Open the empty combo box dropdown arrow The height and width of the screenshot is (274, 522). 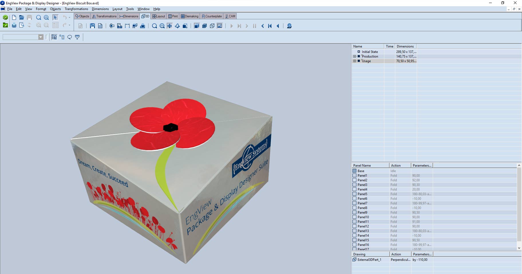(x=41, y=37)
